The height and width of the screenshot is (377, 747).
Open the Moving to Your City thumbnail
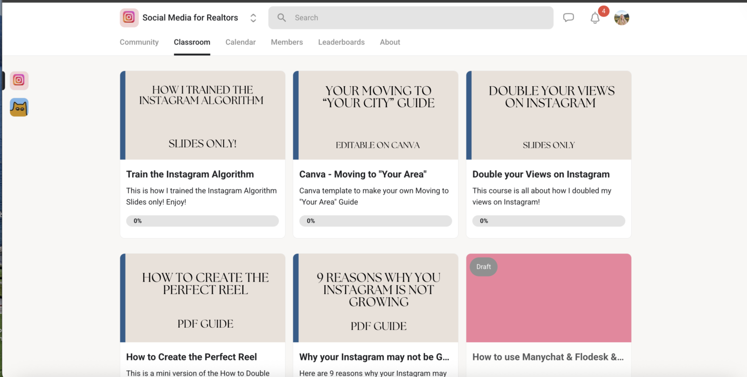376,115
